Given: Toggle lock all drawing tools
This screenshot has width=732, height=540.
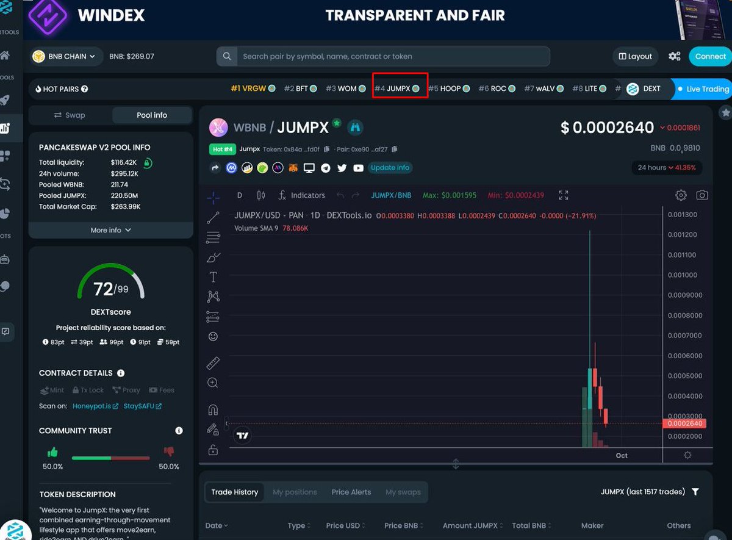Looking at the screenshot, I should pos(213,450).
